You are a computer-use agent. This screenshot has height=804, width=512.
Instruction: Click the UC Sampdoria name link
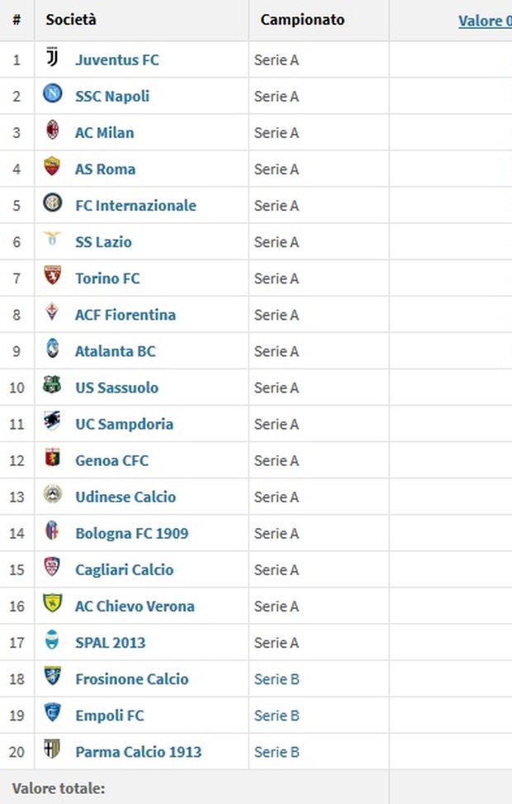coord(124,424)
